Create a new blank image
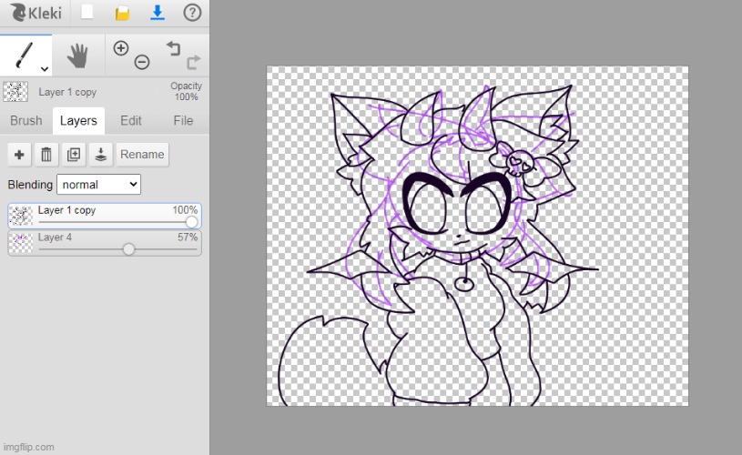Screen dimensions: 742x455 (x=86, y=13)
